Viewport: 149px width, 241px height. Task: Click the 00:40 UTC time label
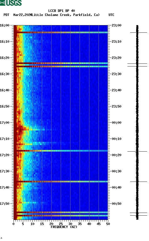pyautogui.click(x=117, y=188)
